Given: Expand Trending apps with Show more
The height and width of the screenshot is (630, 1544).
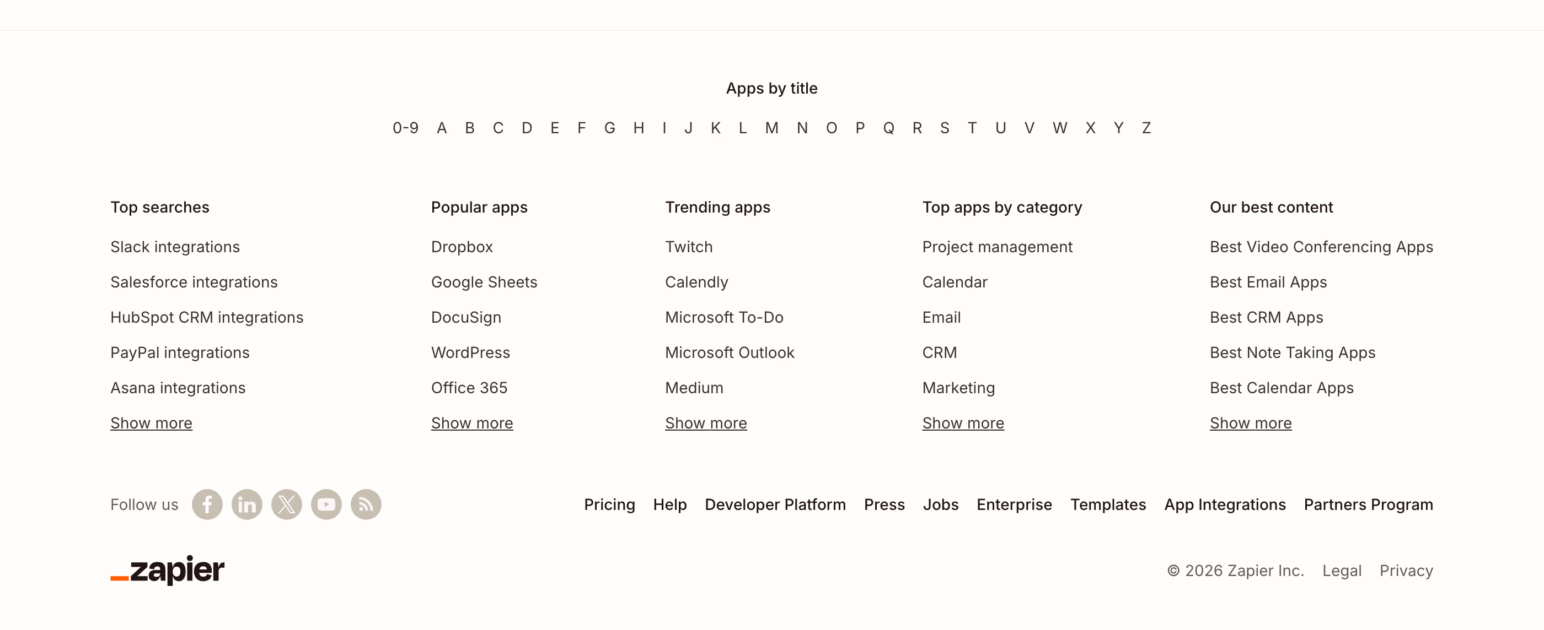Looking at the screenshot, I should [x=705, y=423].
